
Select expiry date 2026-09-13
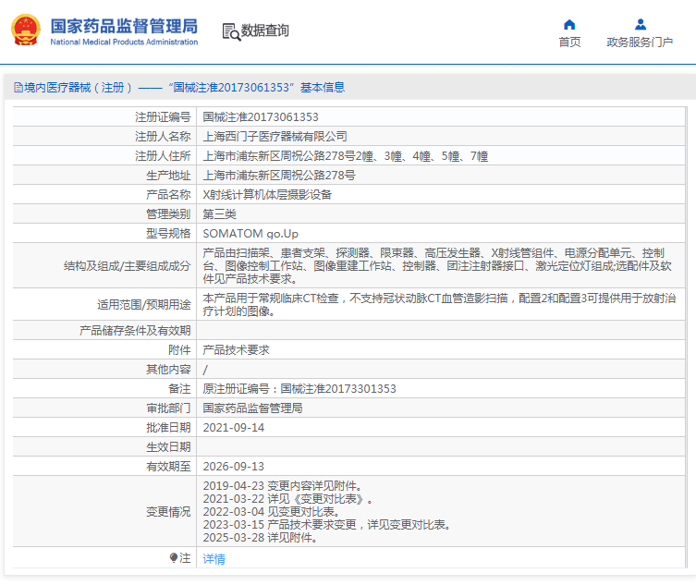pos(234,467)
